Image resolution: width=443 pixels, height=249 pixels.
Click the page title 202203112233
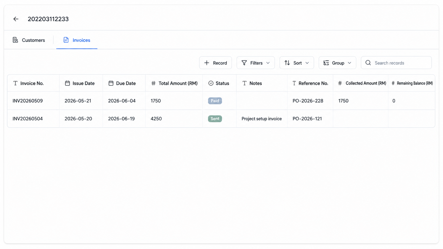48,19
